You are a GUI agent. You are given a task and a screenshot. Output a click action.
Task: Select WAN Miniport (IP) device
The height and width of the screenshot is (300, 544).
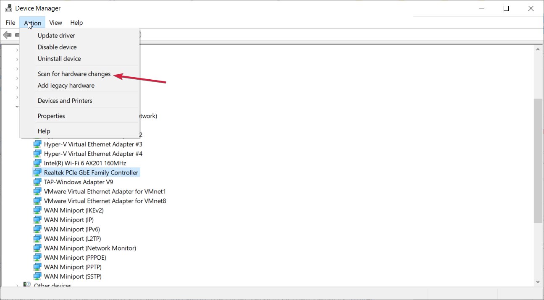click(x=69, y=219)
